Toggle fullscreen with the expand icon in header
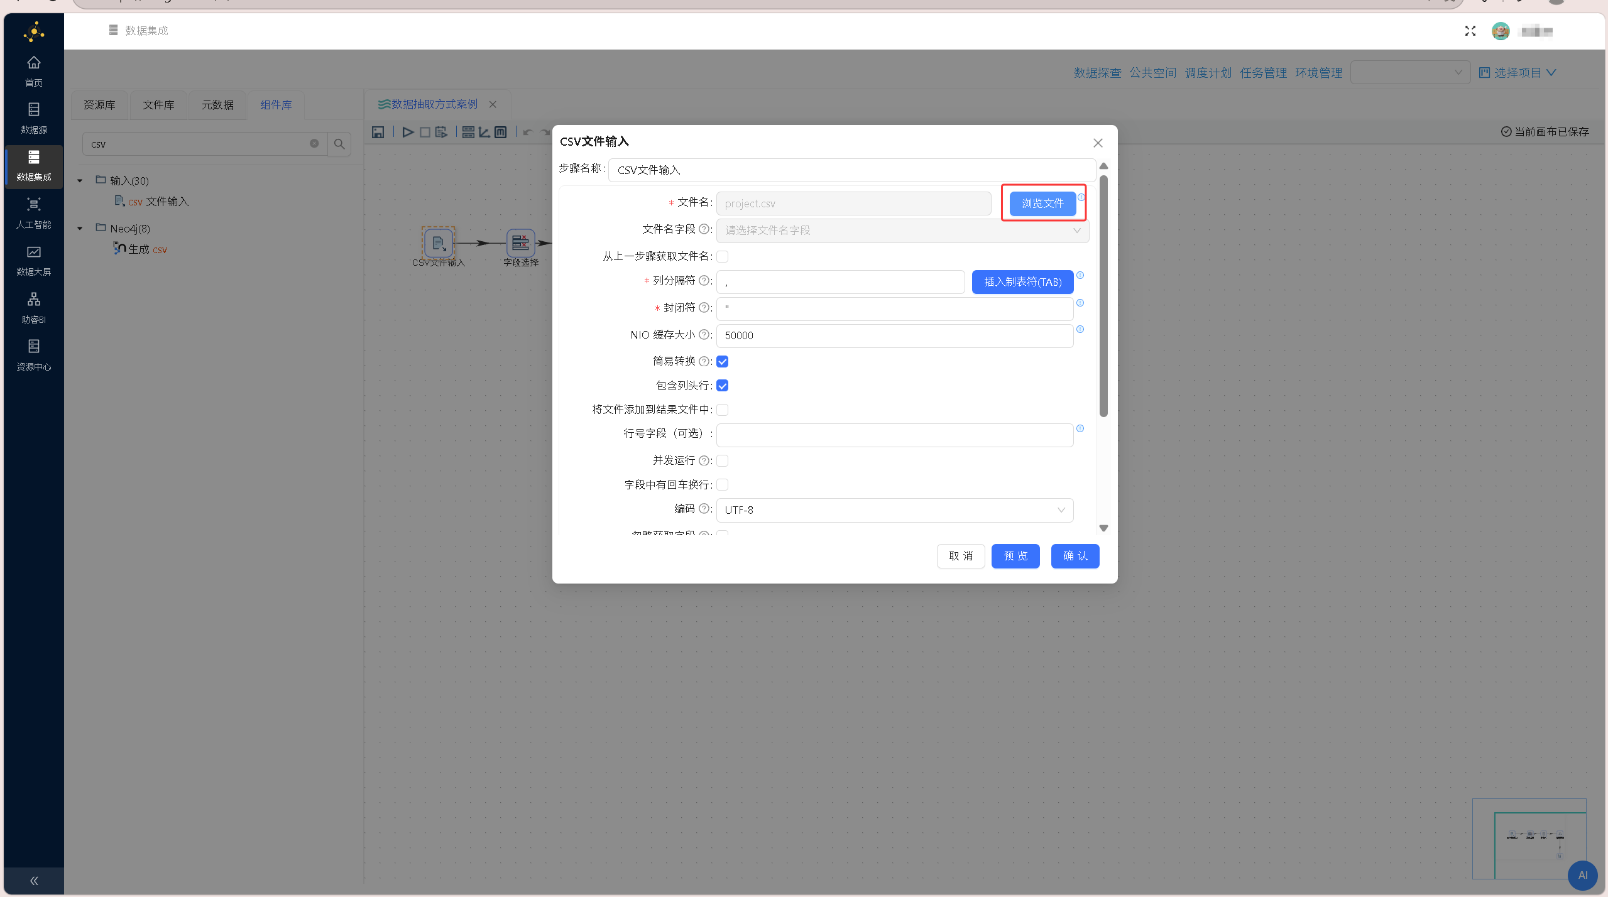Image resolution: width=1608 pixels, height=897 pixels. pos(1470,31)
